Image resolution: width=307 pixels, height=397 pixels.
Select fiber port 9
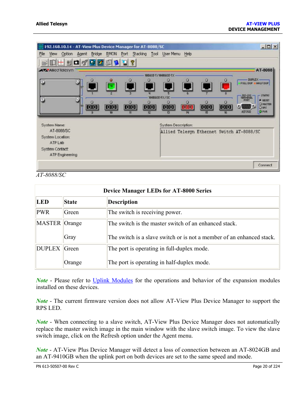(92, 107)
